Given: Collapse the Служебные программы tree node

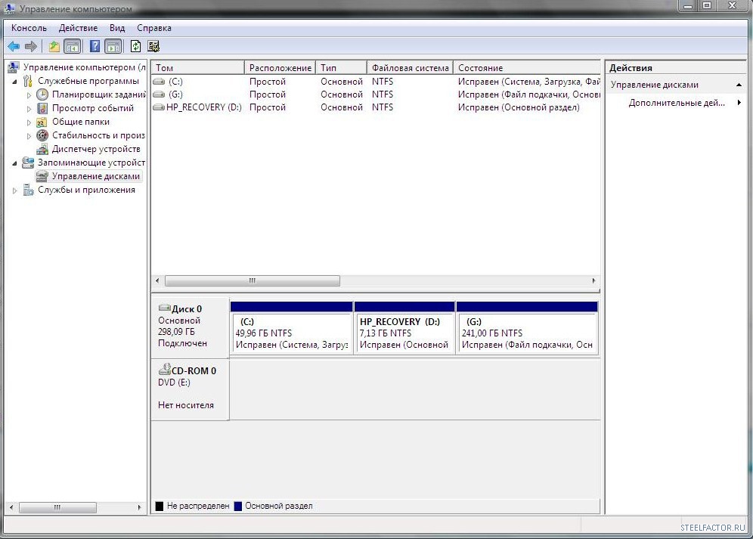Looking at the screenshot, I should coord(15,81).
